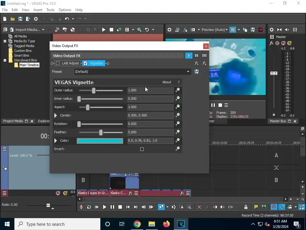Open Vignette help question mark
Screen dimensions: 306x230
179,82
